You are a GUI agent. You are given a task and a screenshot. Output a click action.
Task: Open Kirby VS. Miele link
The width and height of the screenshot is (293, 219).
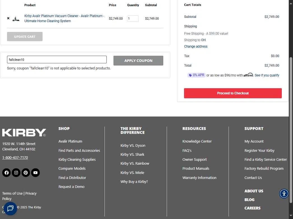point(132,173)
